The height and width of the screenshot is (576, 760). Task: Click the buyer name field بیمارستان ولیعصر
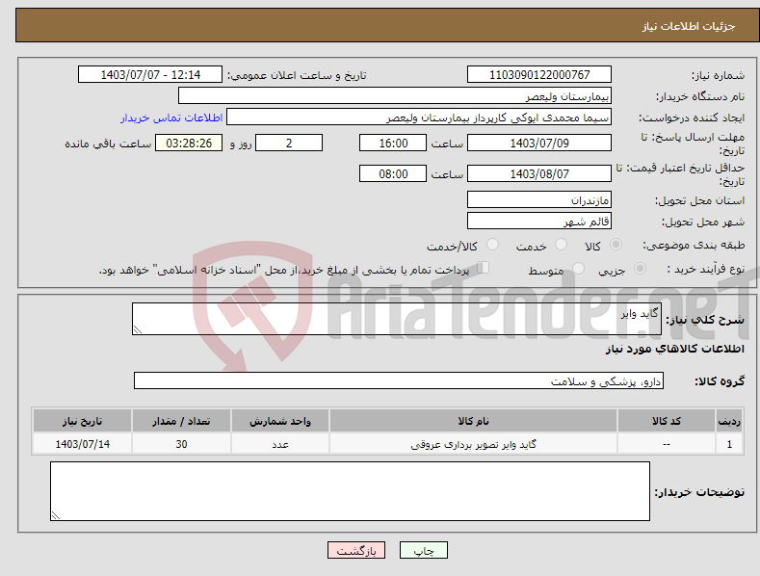tap(395, 96)
